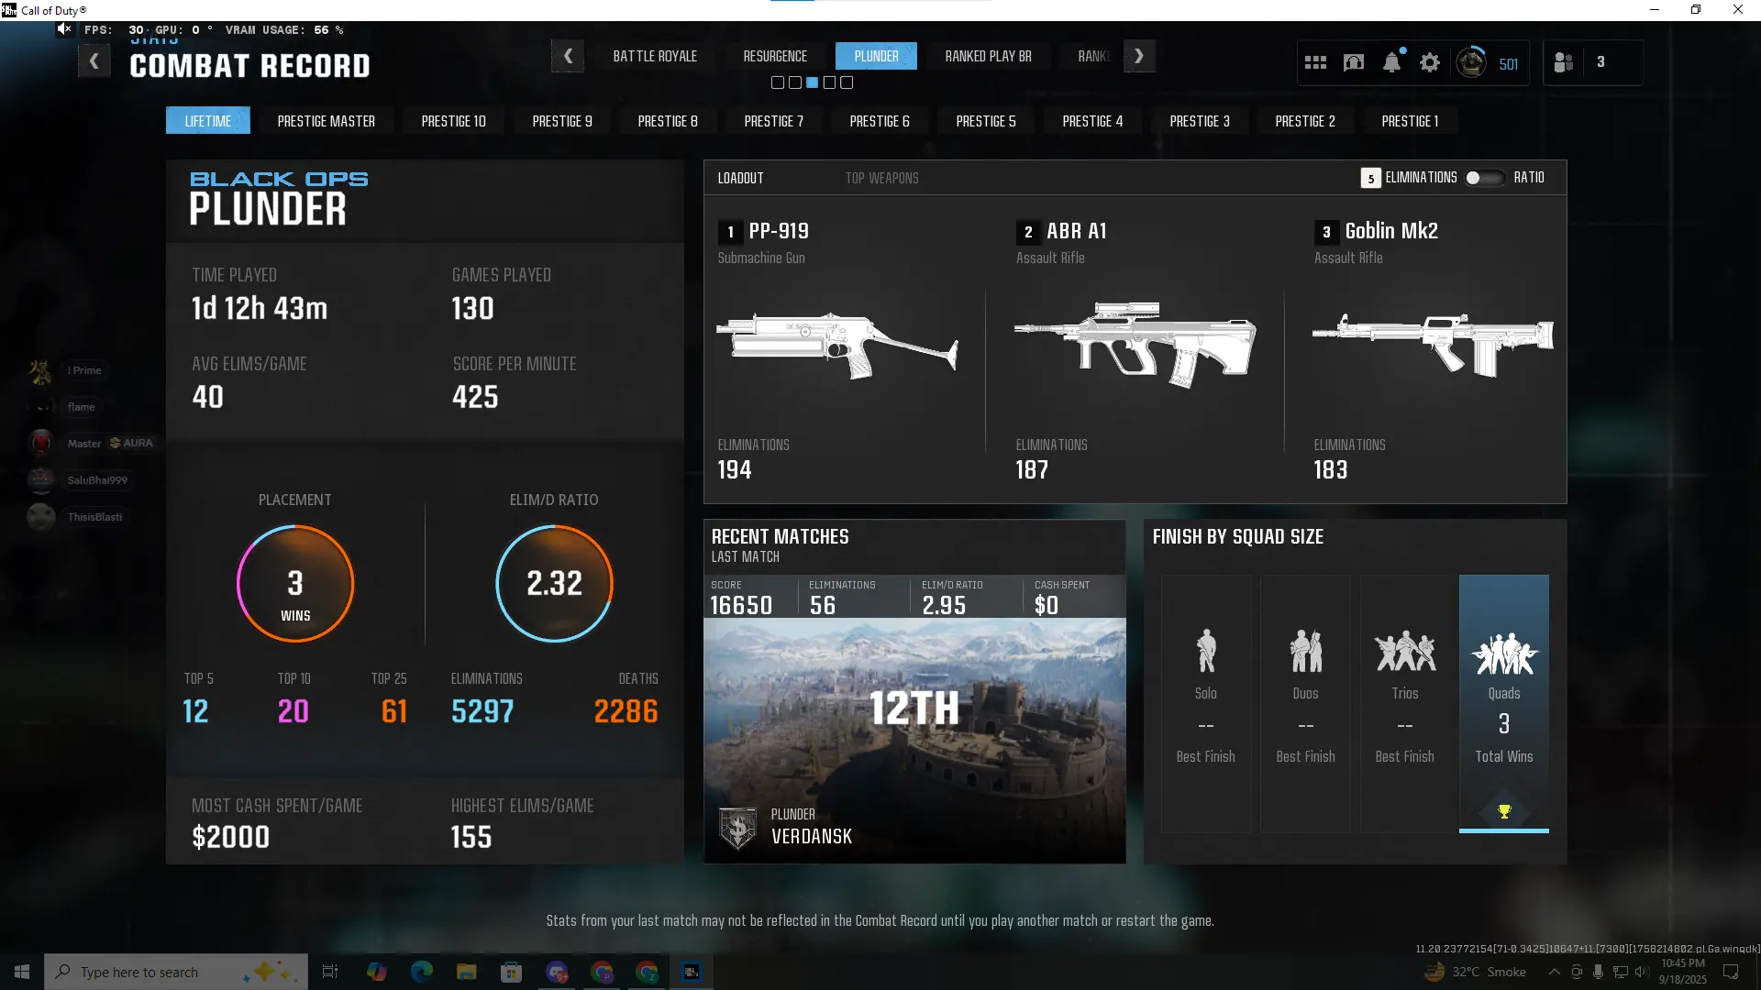Open the voice chat headset icon
Image resolution: width=1761 pixels, height=990 pixels.
(x=1354, y=62)
